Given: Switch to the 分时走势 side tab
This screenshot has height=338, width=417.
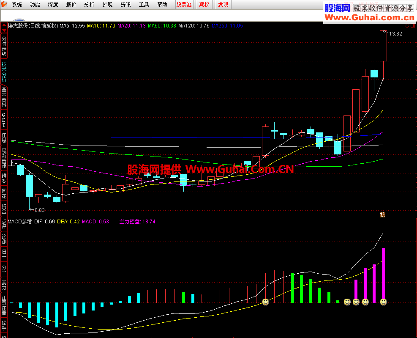Looking at the screenshot, I should click(4, 47).
